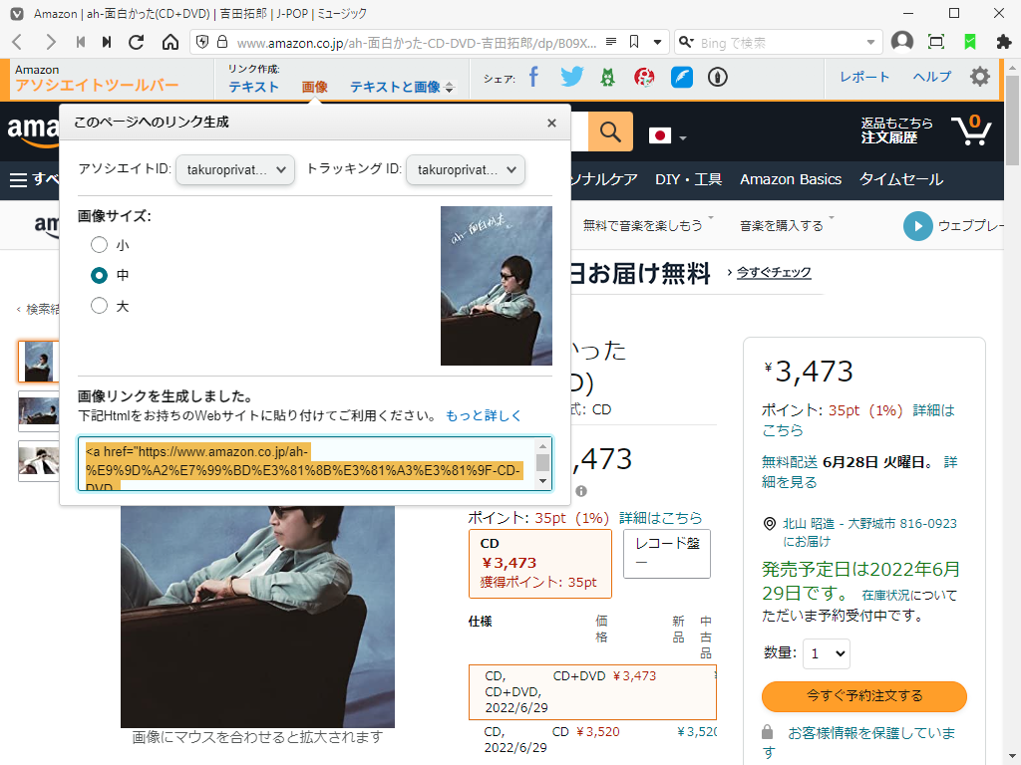Expand the search field suggestions arrow

(x=870, y=43)
